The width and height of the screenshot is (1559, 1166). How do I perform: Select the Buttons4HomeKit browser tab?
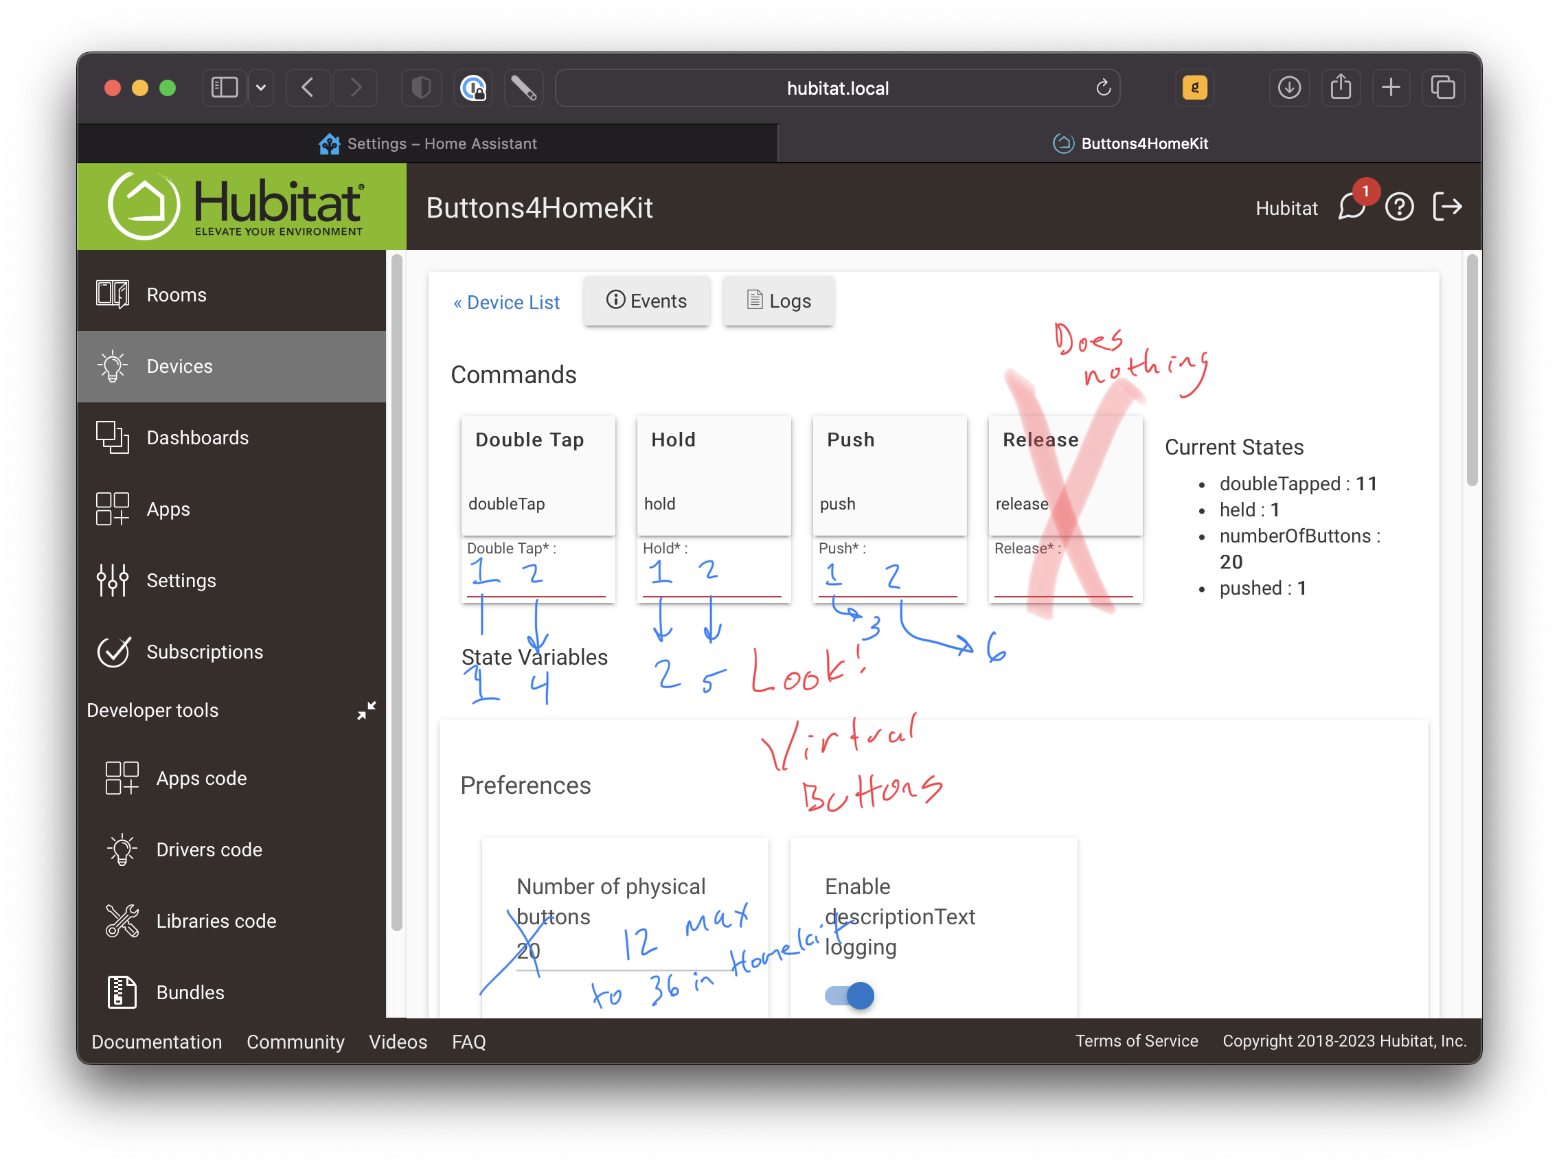click(x=1130, y=144)
